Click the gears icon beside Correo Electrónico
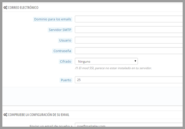This screenshot has height=129, width=185. coord(5,8)
